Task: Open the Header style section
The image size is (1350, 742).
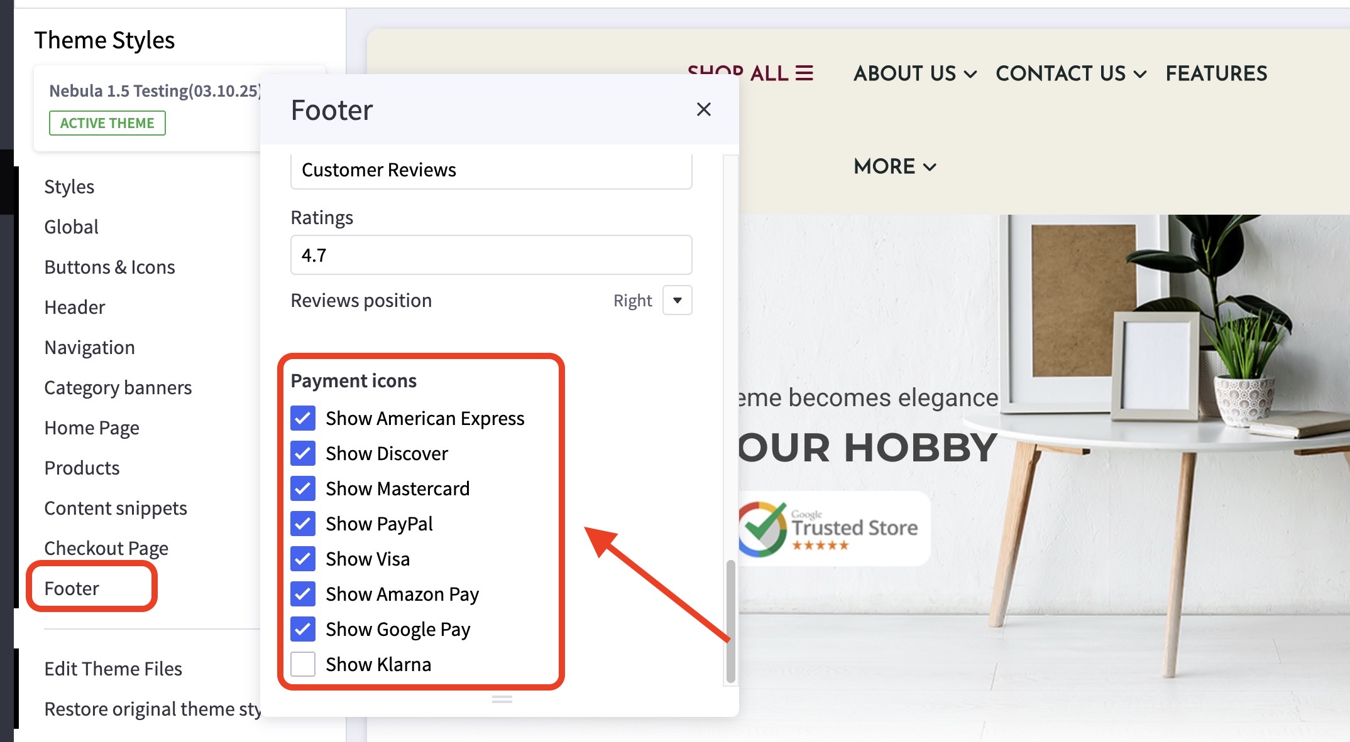Action: coord(74,307)
